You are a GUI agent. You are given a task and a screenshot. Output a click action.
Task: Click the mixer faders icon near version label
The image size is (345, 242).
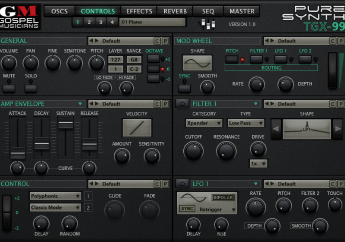[x=209, y=24]
